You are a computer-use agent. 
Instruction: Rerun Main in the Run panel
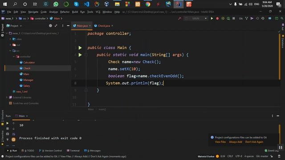8,123
